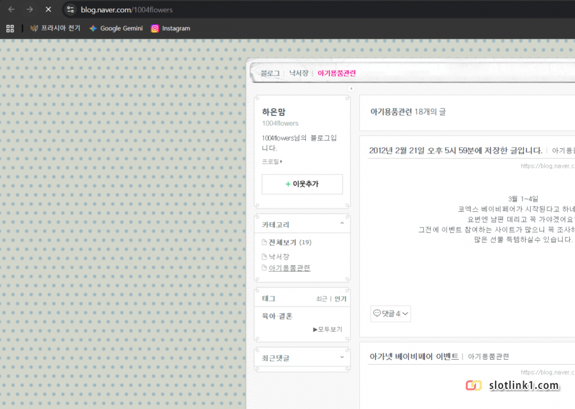Viewport: 575px width, 409px height.
Task: Show tags sorted by 최근
Action: [321, 299]
